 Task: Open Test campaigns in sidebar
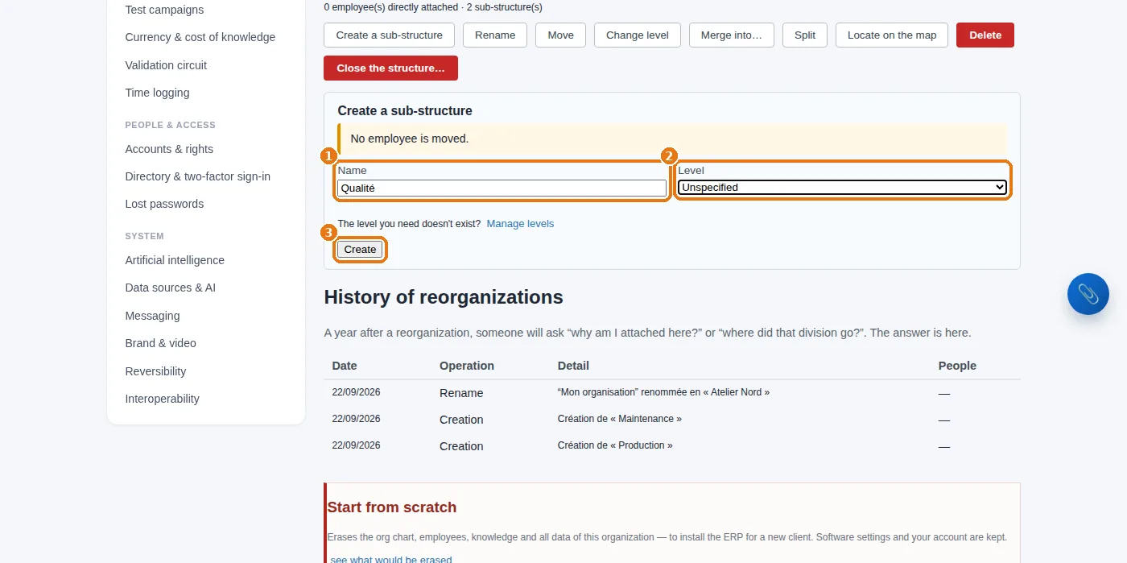(164, 10)
